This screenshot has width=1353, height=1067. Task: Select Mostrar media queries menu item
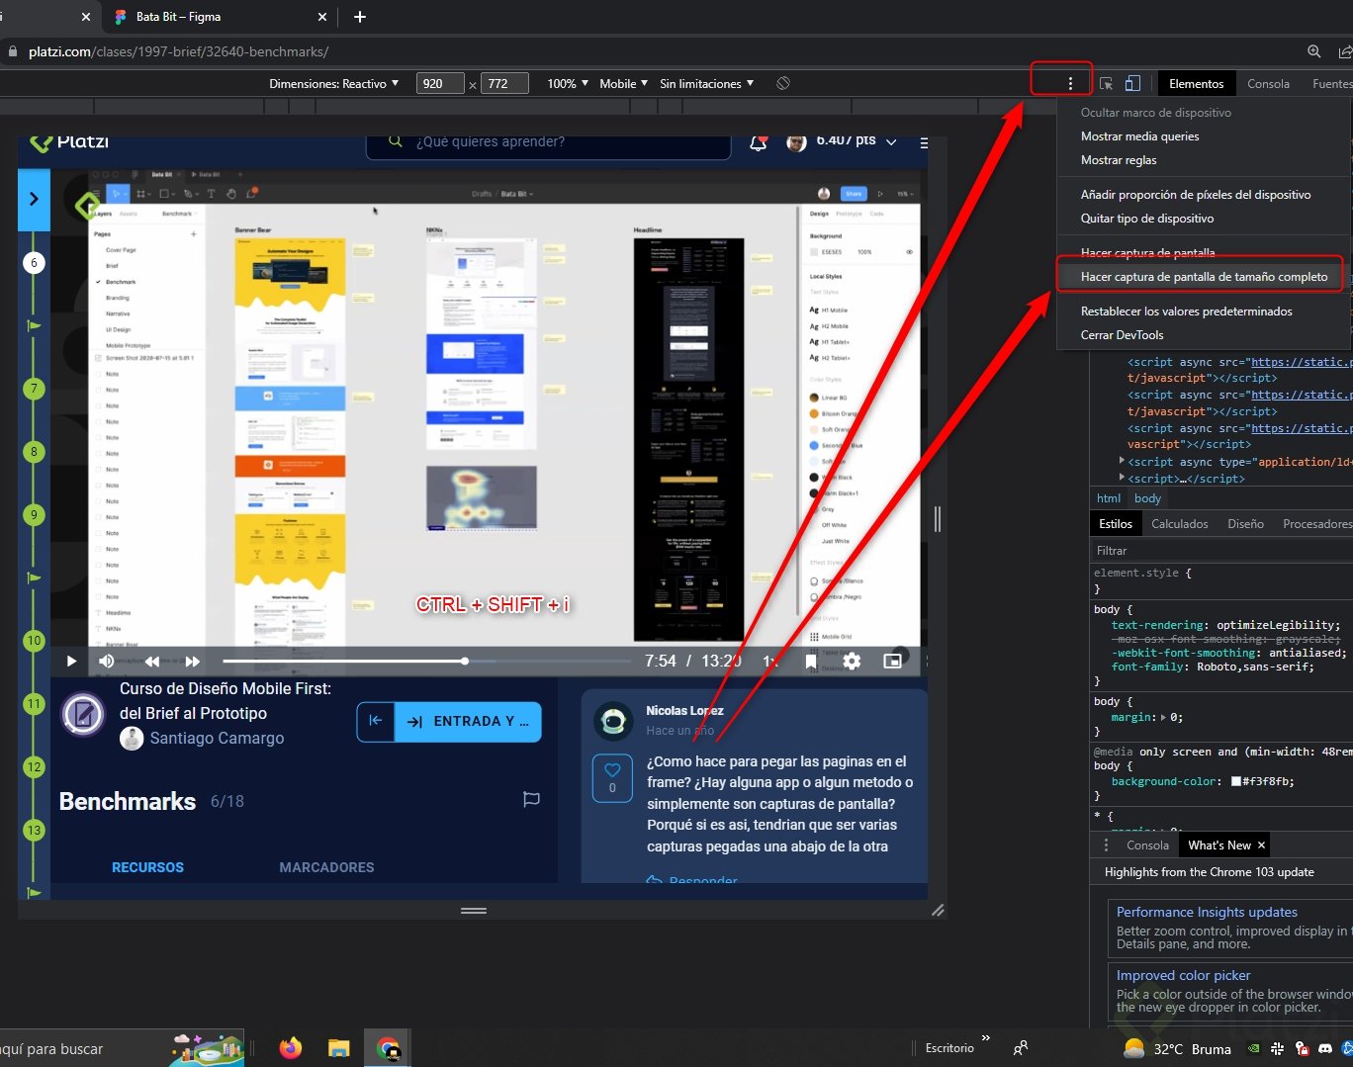point(1139,136)
